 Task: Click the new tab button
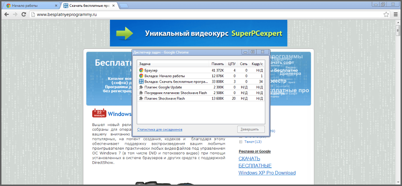tap(124, 6)
